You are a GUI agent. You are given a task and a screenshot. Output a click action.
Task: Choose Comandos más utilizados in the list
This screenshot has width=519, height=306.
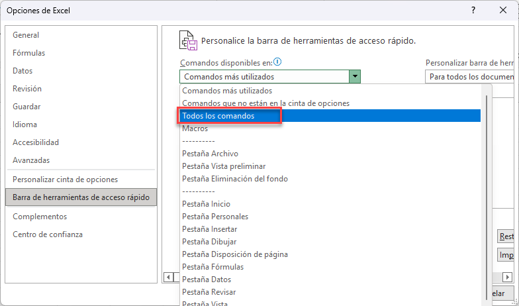[331, 91]
